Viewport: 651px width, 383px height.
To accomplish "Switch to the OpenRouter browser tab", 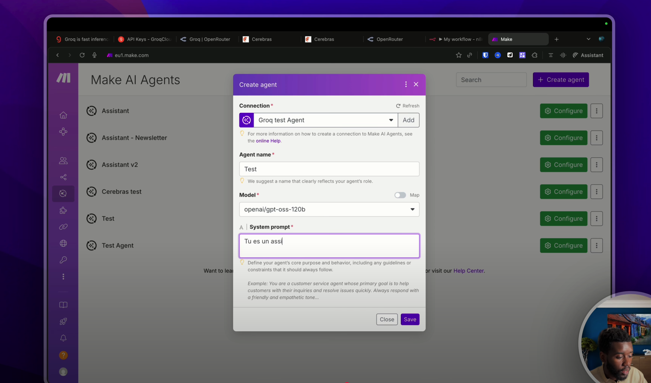I will pyautogui.click(x=390, y=39).
